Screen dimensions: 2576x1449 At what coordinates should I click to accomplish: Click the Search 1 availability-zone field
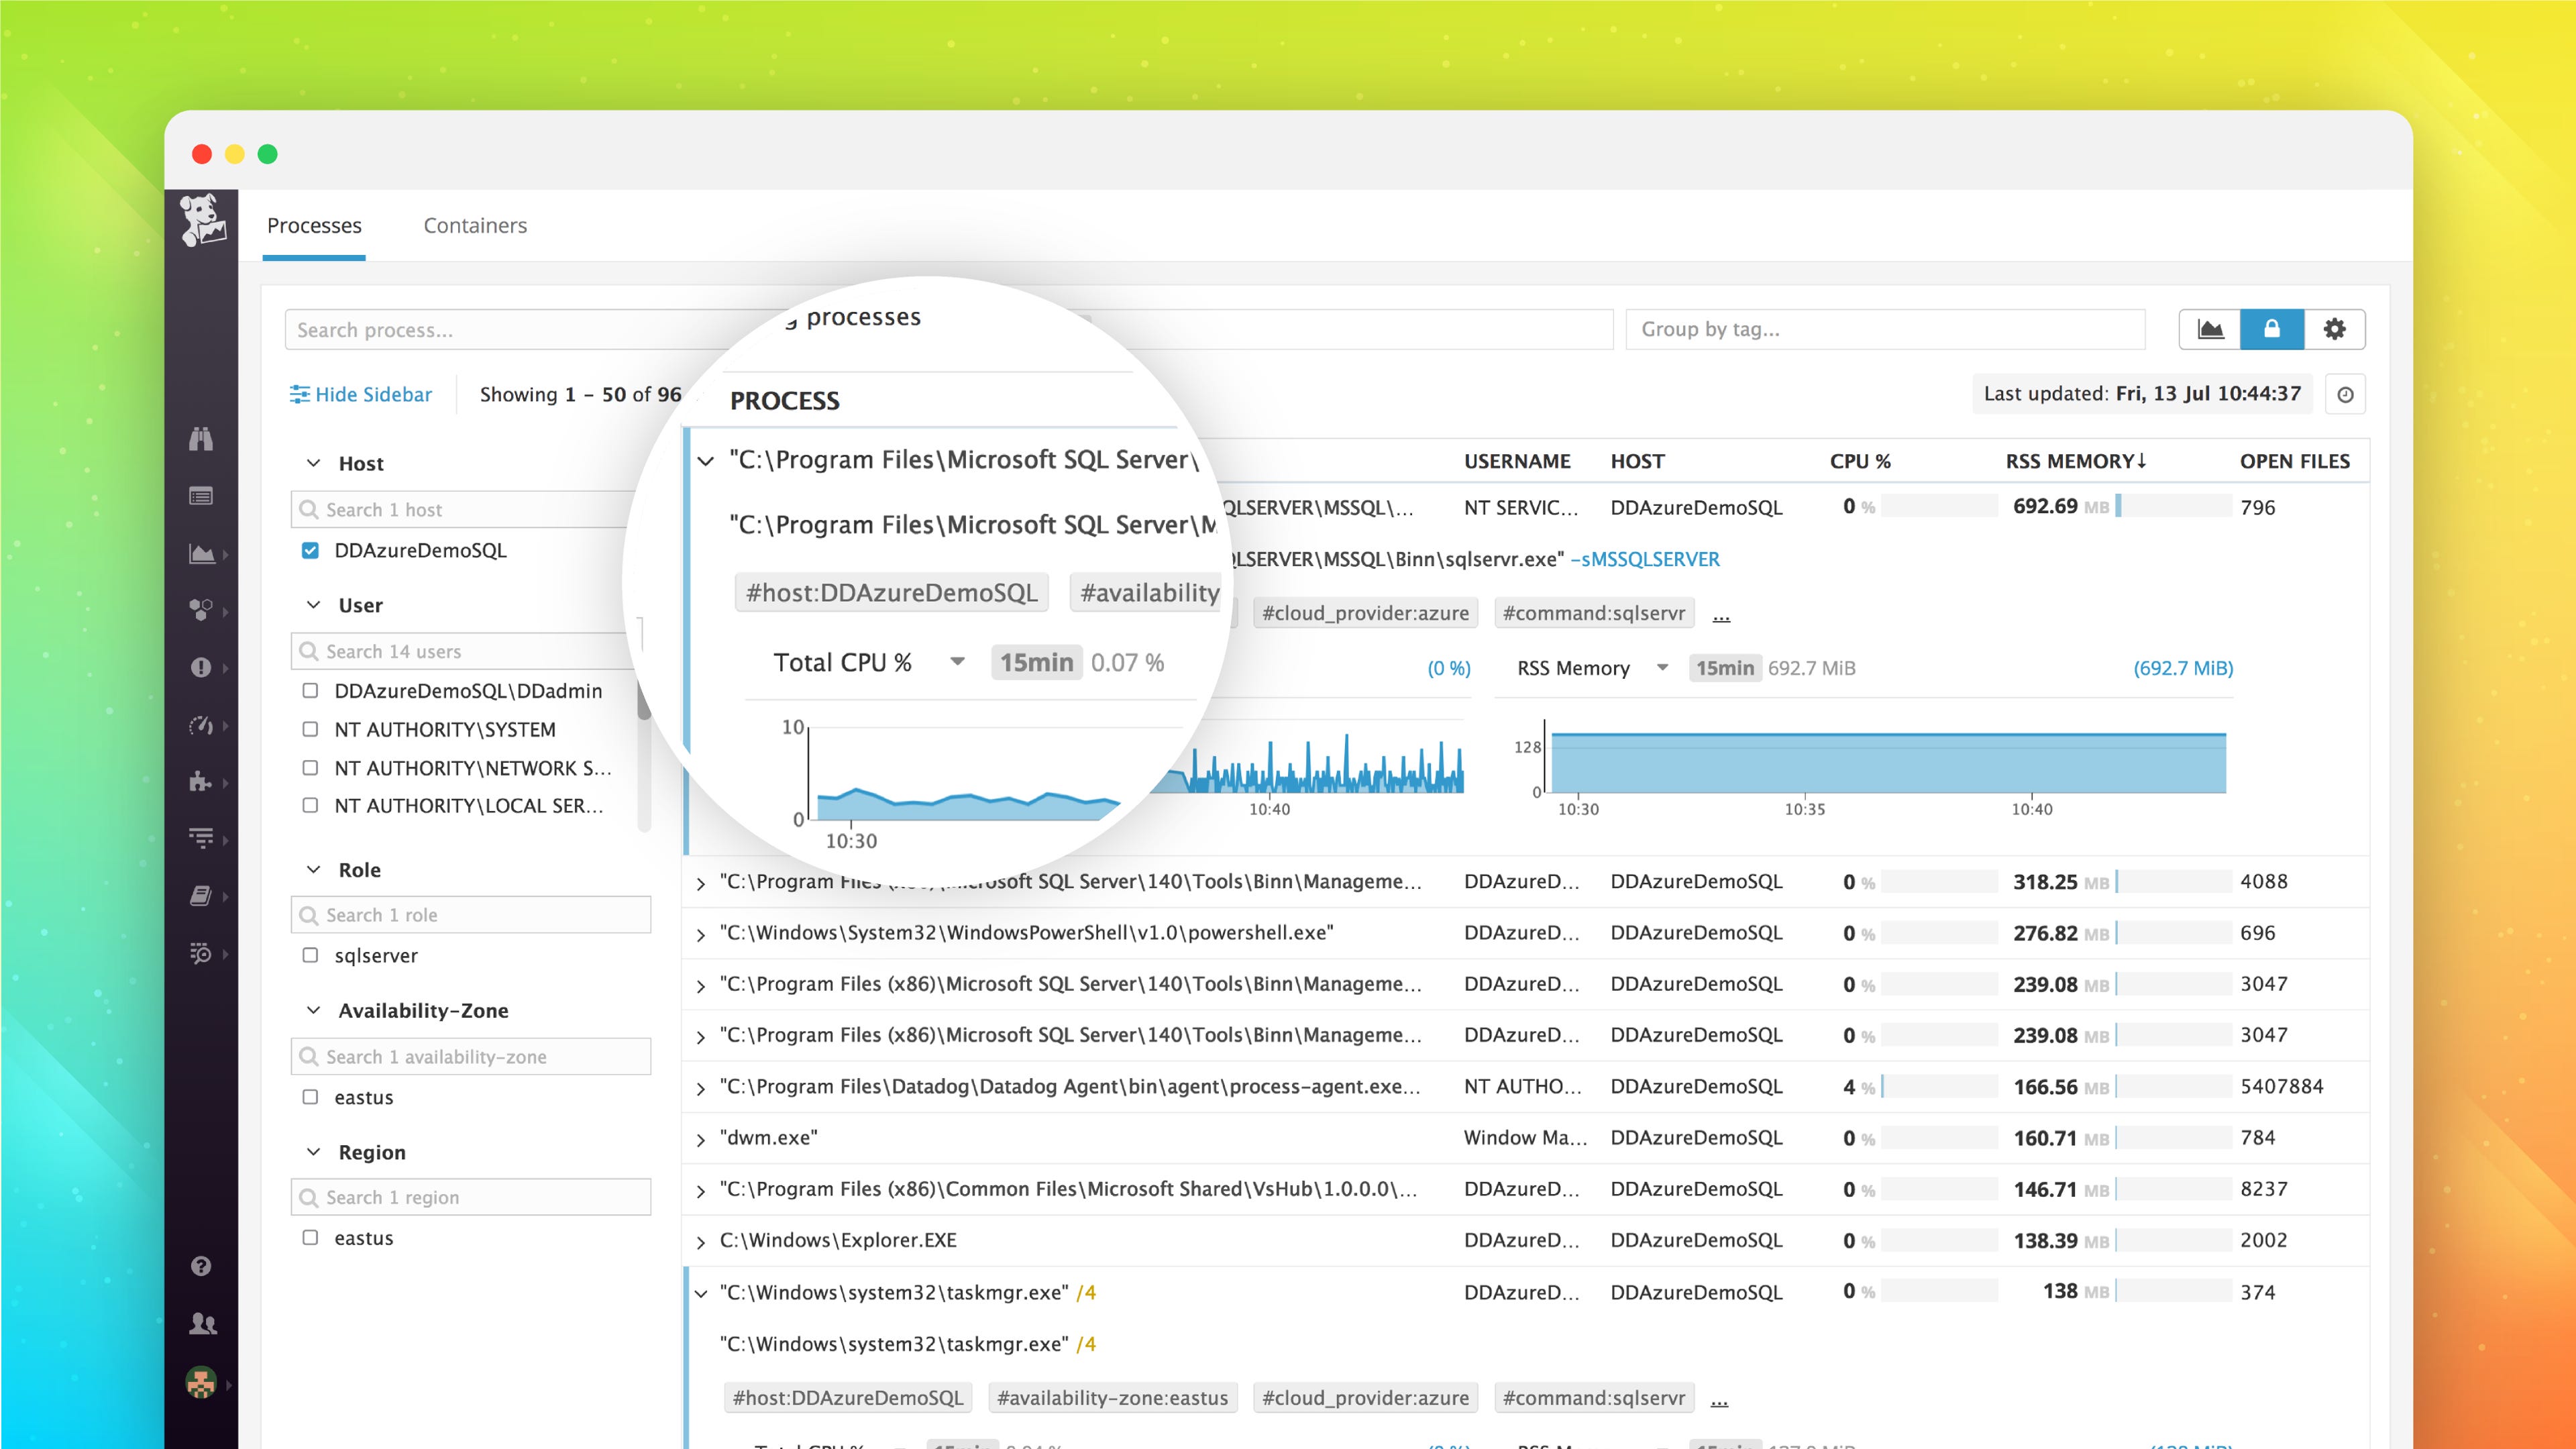[x=471, y=1057]
